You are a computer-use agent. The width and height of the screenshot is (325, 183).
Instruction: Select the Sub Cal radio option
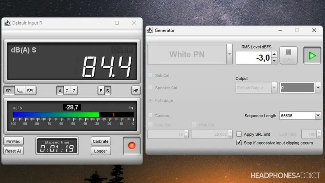click(x=150, y=75)
